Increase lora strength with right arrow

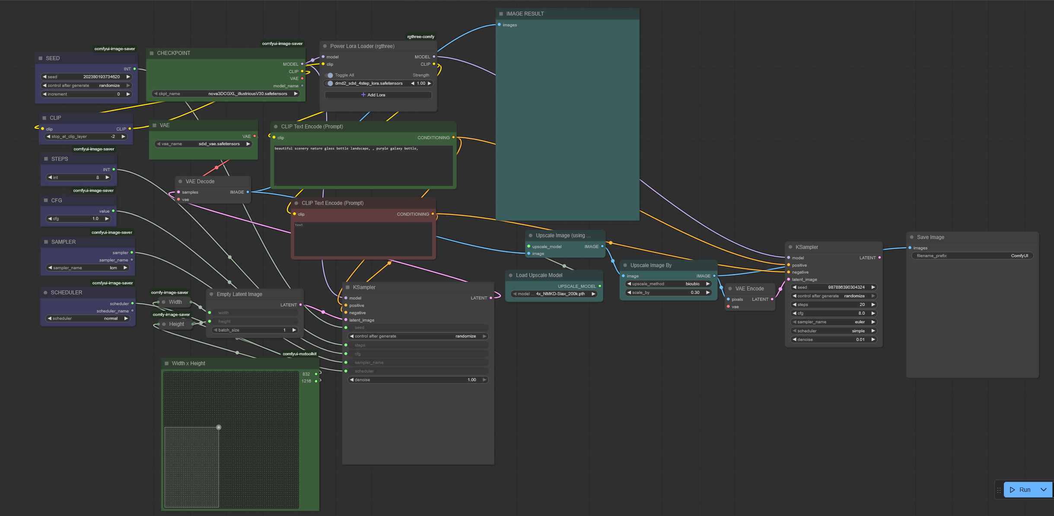coord(429,83)
